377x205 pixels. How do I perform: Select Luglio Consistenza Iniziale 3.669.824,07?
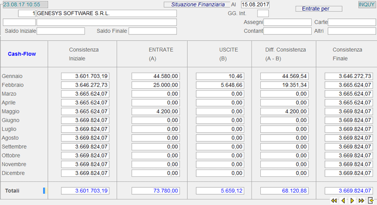[85, 129]
